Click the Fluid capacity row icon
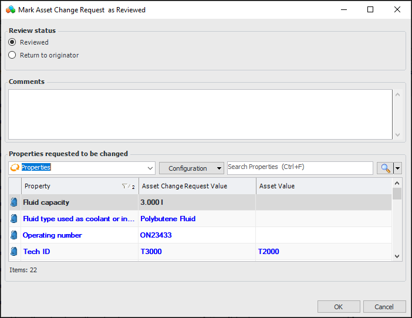412x318 pixels. click(x=14, y=202)
